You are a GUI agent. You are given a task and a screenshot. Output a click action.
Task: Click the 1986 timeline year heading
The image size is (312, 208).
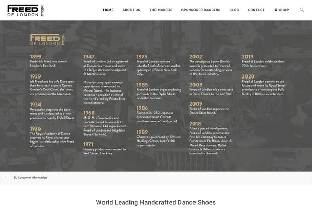pos(142,108)
